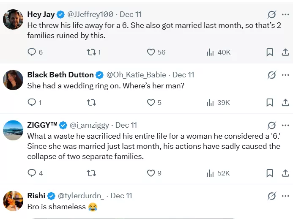Expand more options on Rishi's tweet
The width and height of the screenshot is (293, 219).
click(285, 196)
